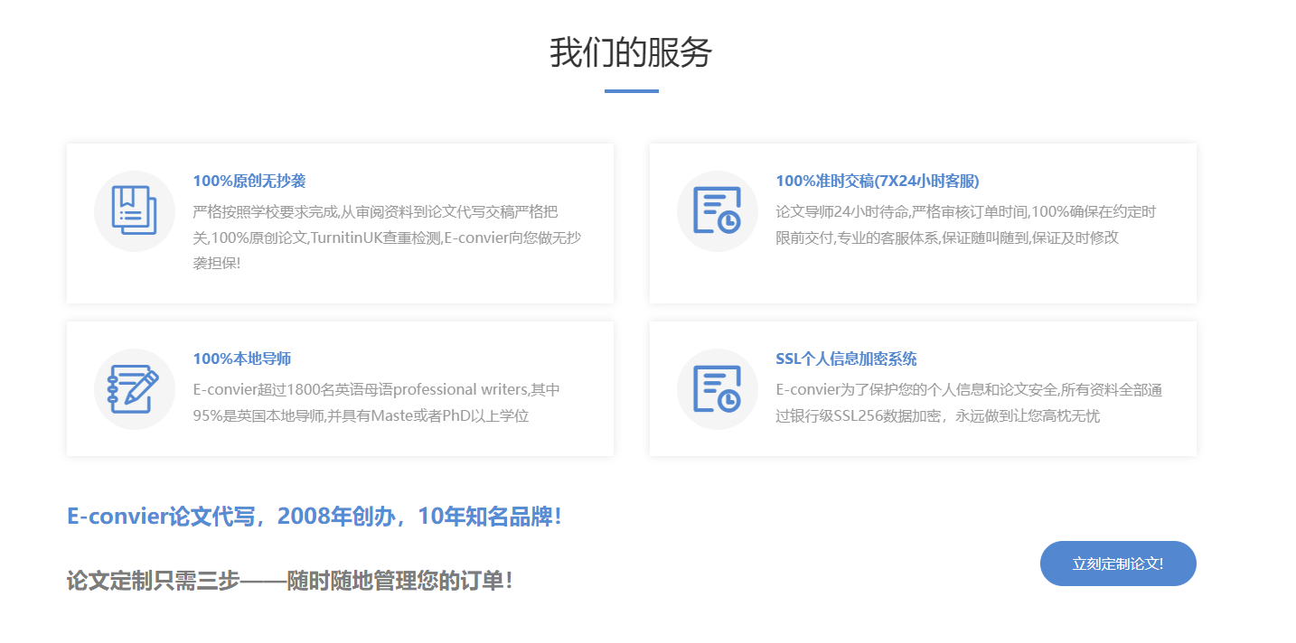
Task: Click the notebook pencil icon beside 100%本地导师
Action: point(135,389)
